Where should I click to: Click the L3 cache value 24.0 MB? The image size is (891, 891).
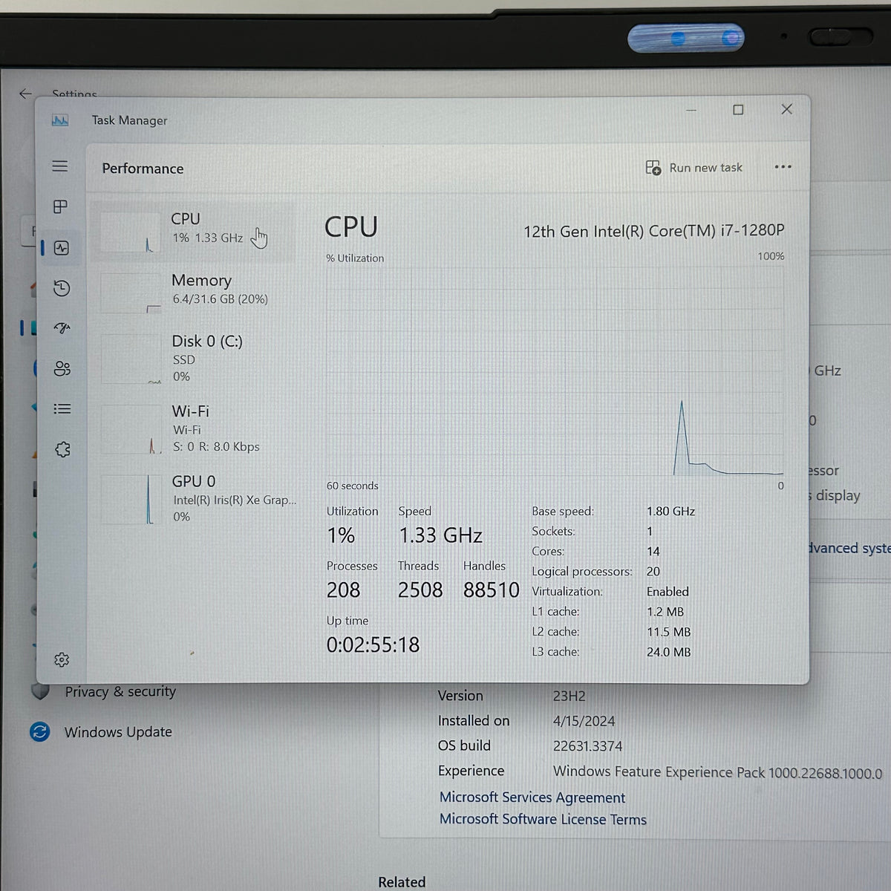(668, 652)
